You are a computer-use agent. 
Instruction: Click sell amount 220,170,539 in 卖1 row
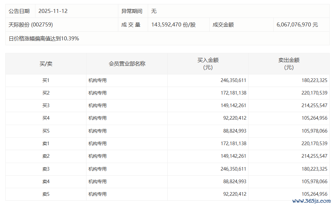(x=314, y=144)
